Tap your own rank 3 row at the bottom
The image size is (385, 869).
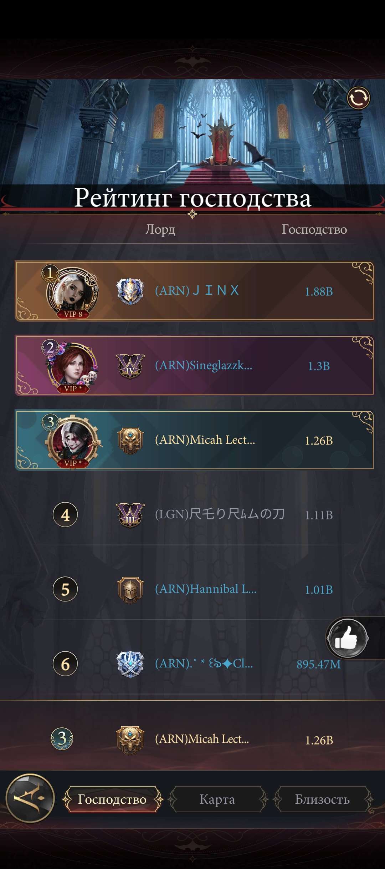192,738
